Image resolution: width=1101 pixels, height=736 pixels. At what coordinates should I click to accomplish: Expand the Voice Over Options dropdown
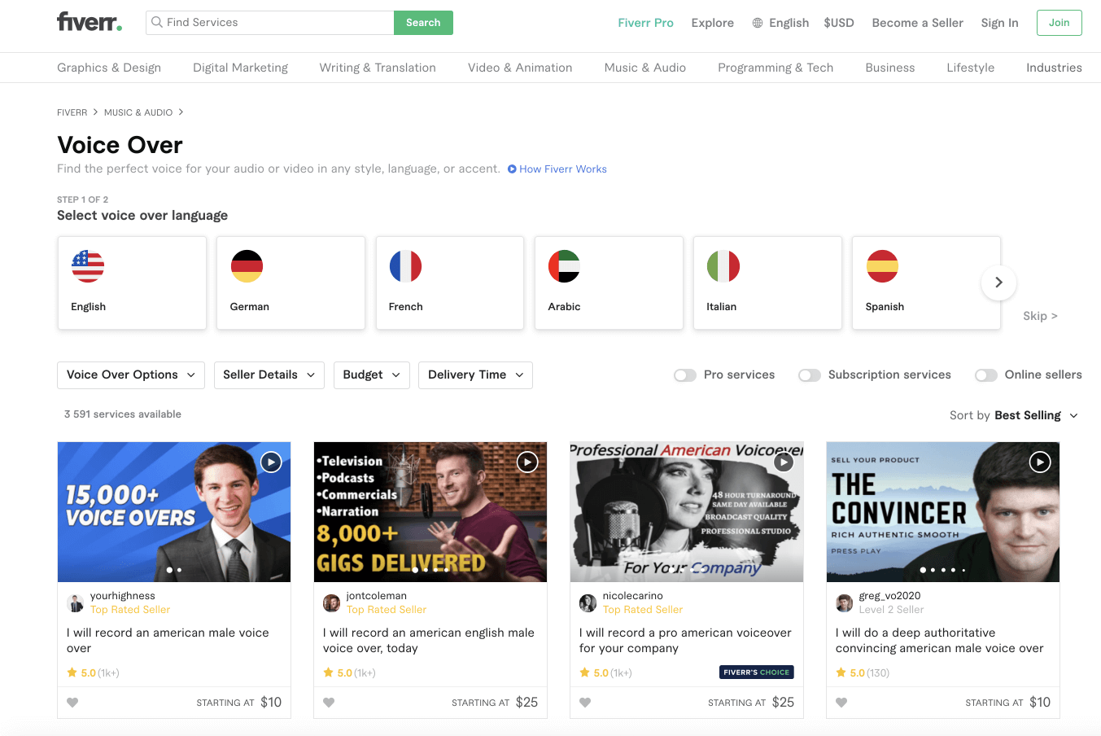[x=131, y=375]
